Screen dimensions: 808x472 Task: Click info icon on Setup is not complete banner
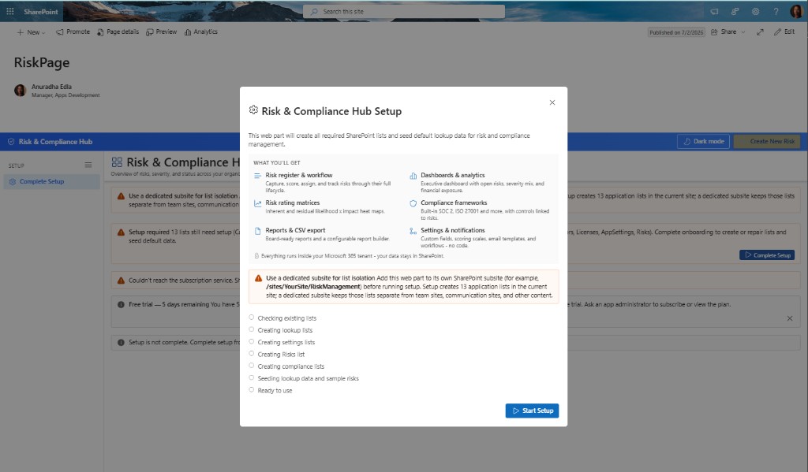[x=121, y=342]
